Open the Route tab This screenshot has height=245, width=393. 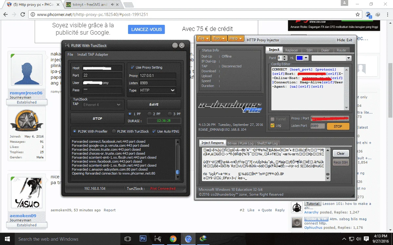(341, 50)
